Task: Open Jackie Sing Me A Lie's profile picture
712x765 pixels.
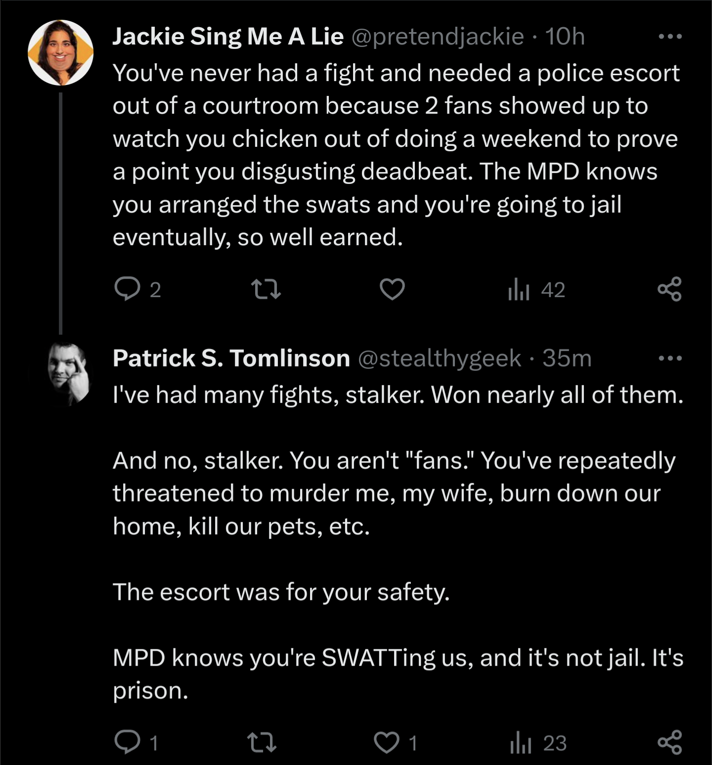Action: coord(61,52)
